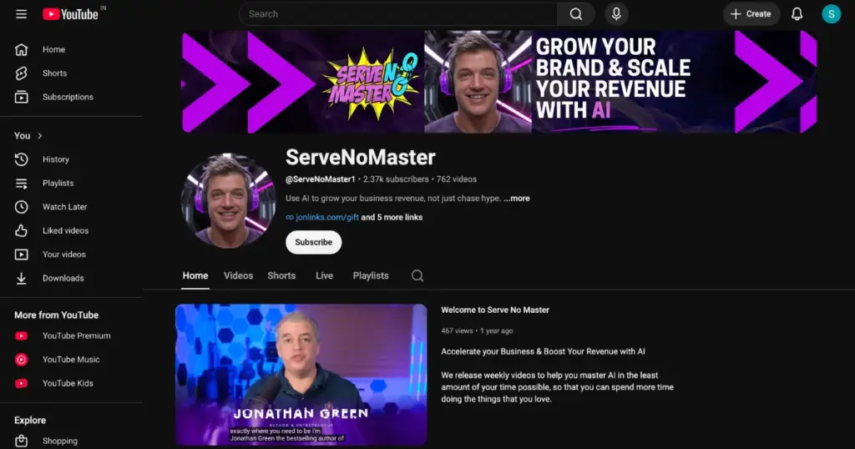Open the hamburger guide menu
The width and height of the screenshot is (855, 449).
tap(21, 14)
